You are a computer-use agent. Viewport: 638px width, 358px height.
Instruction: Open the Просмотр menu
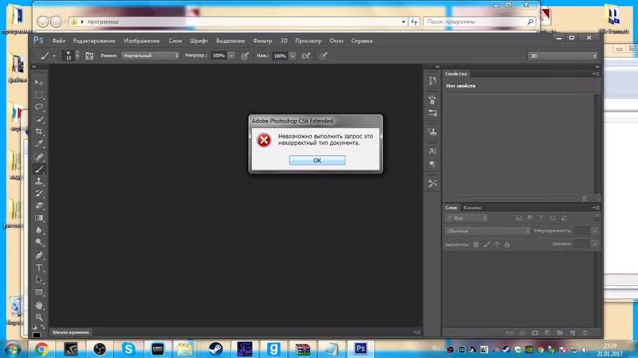coord(308,41)
